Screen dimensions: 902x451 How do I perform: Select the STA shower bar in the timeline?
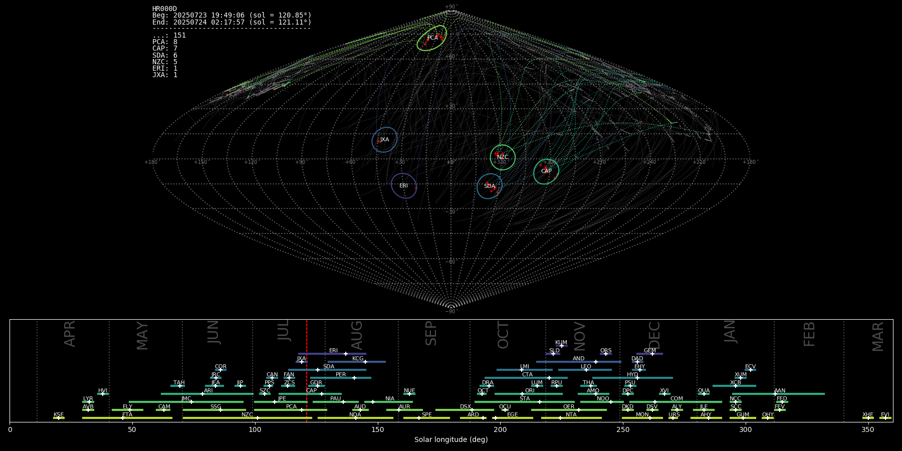click(525, 402)
